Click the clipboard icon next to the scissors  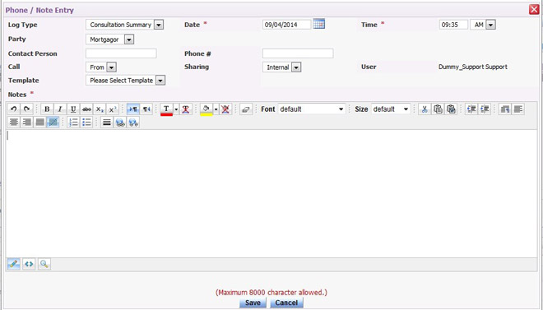click(x=438, y=109)
